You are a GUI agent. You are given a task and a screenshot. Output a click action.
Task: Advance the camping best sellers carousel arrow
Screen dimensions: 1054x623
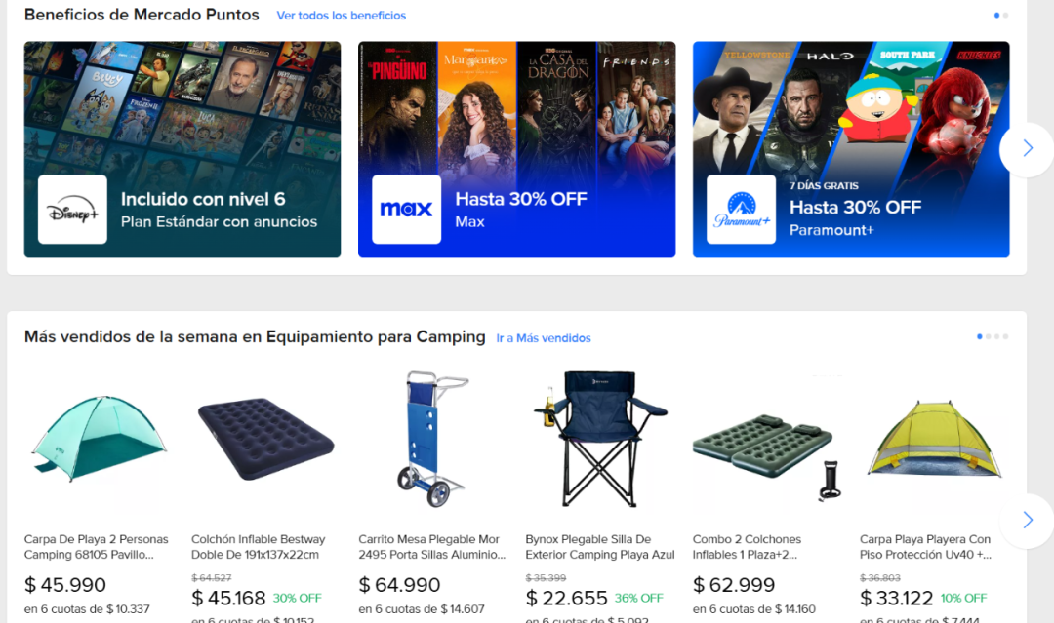(x=1027, y=521)
